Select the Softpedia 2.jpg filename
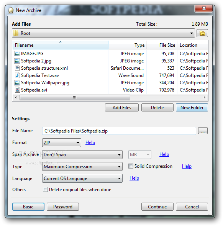This screenshot has height=226, width=223. 36,61
